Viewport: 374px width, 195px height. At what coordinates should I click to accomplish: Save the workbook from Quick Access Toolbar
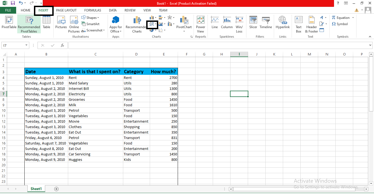click(13, 3)
